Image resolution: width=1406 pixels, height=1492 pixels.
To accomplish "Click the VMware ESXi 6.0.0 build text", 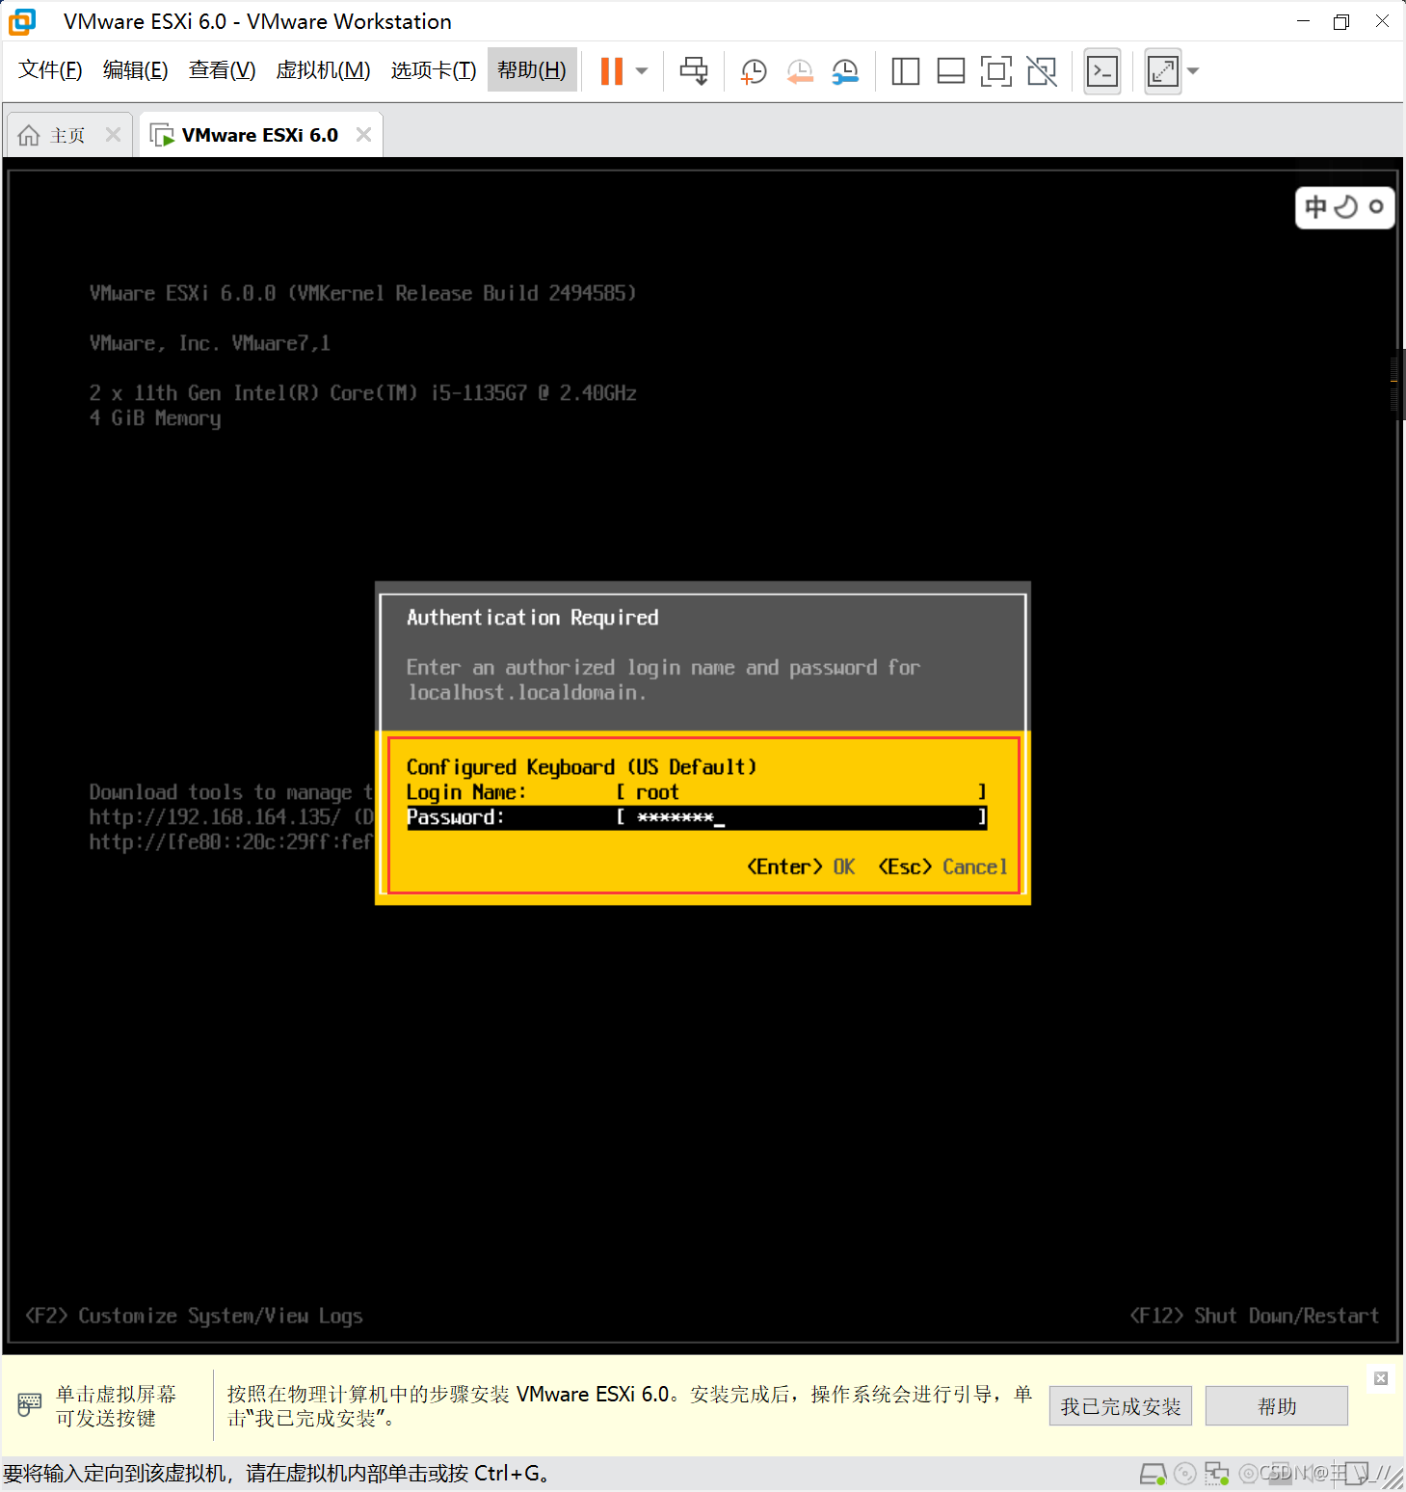I will 362,293.
